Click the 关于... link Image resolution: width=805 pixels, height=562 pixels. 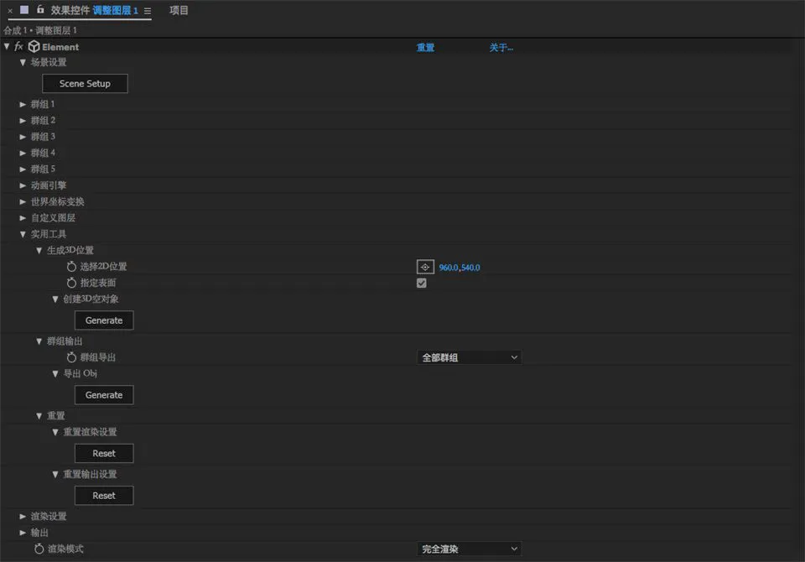click(x=501, y=48)
